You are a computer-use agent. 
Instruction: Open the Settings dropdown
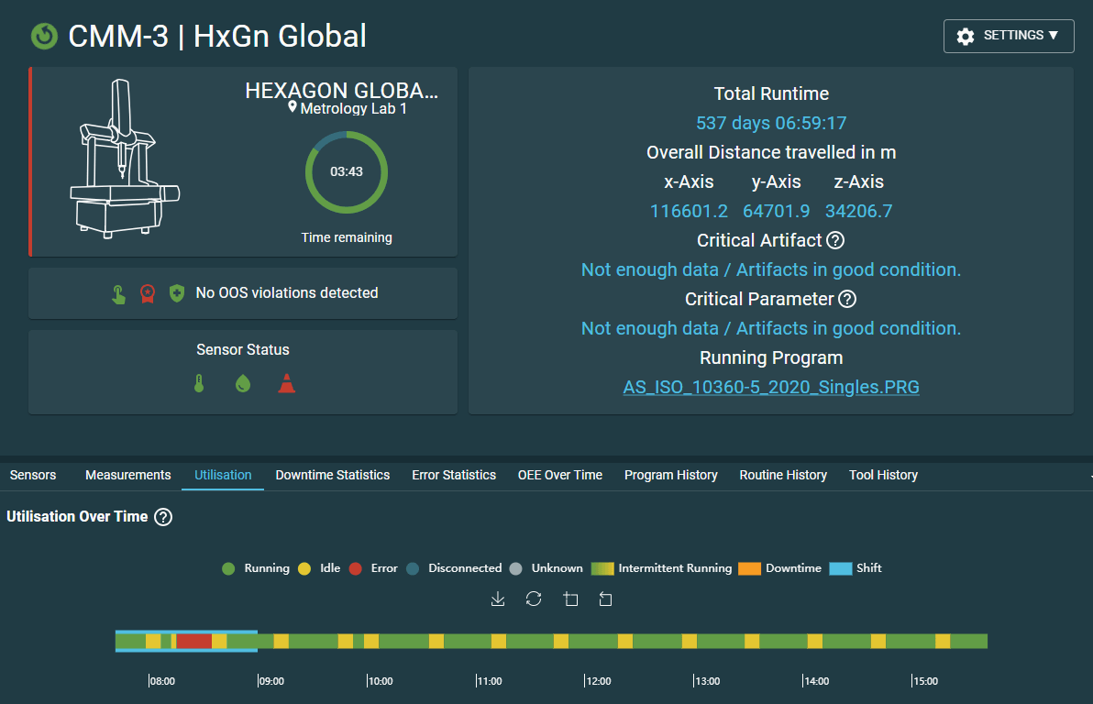[x=1008, y=36]
